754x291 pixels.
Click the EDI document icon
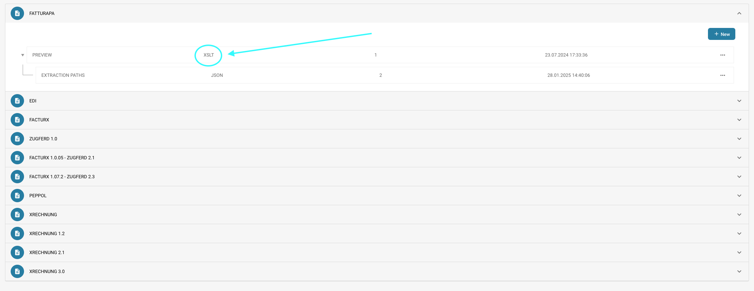click(17, 101)
